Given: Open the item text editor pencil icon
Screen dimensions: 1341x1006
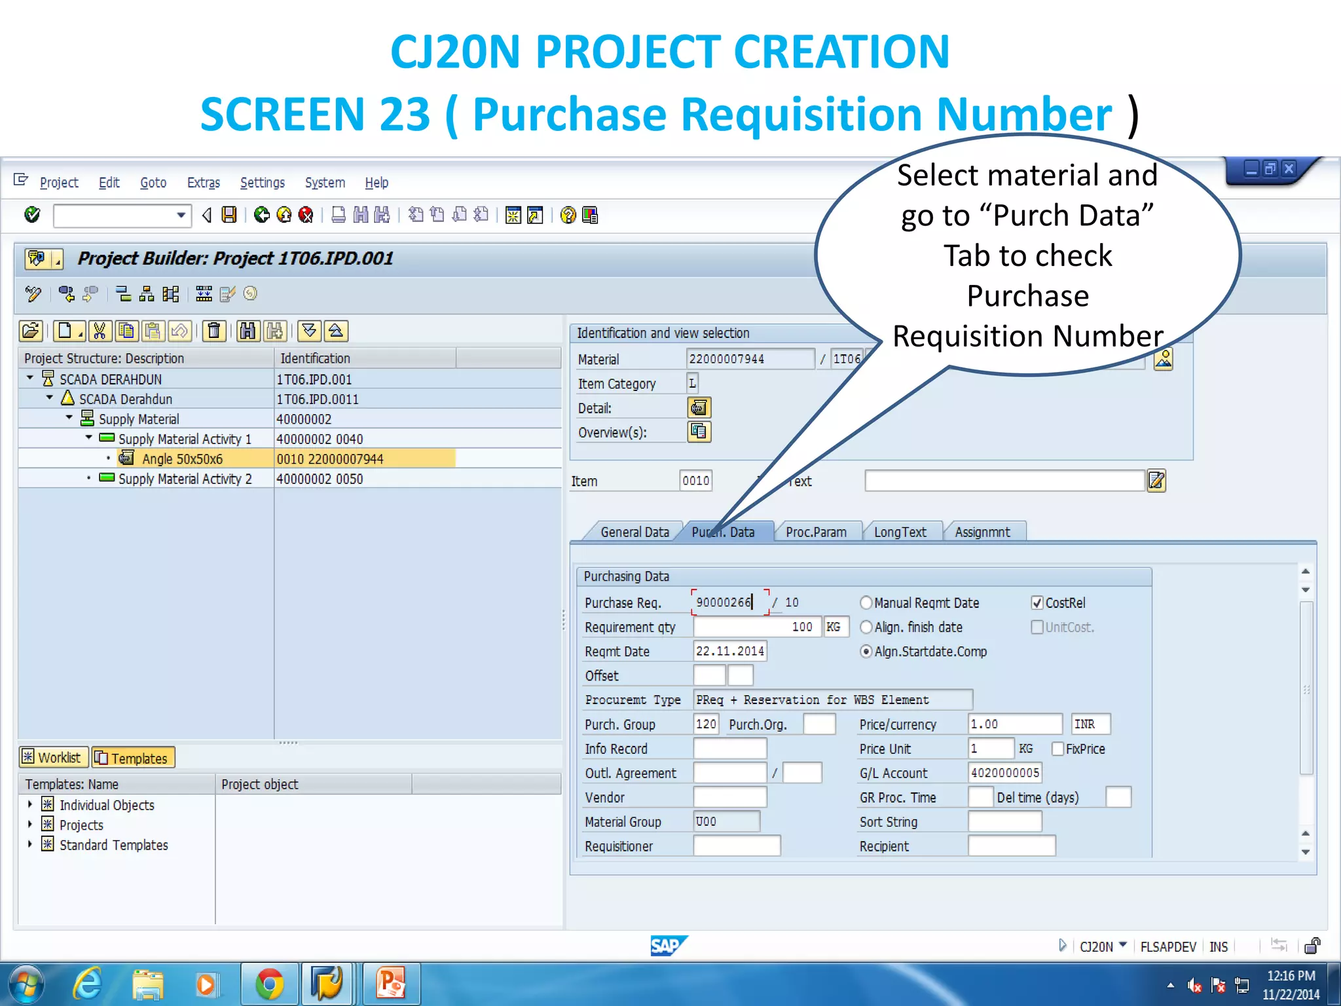Looking at the screenshot, I should coord(1156,481).
